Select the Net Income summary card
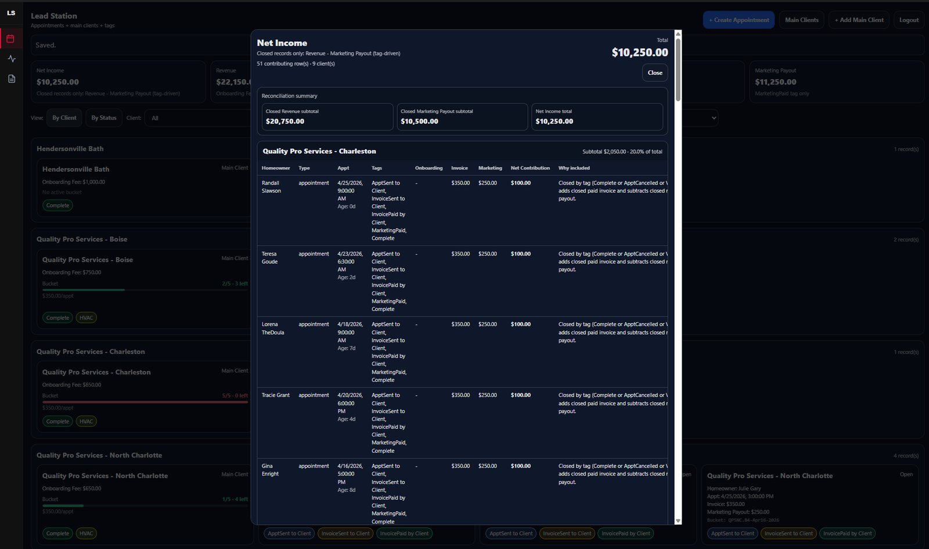This screenshot has width=929, height=549. (x=118, y=82)
